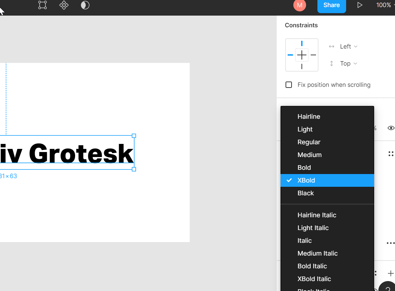Click the eye visibility icon near fill settings
The width and height of the screenshot is (395, 291).
pos(391,128)
